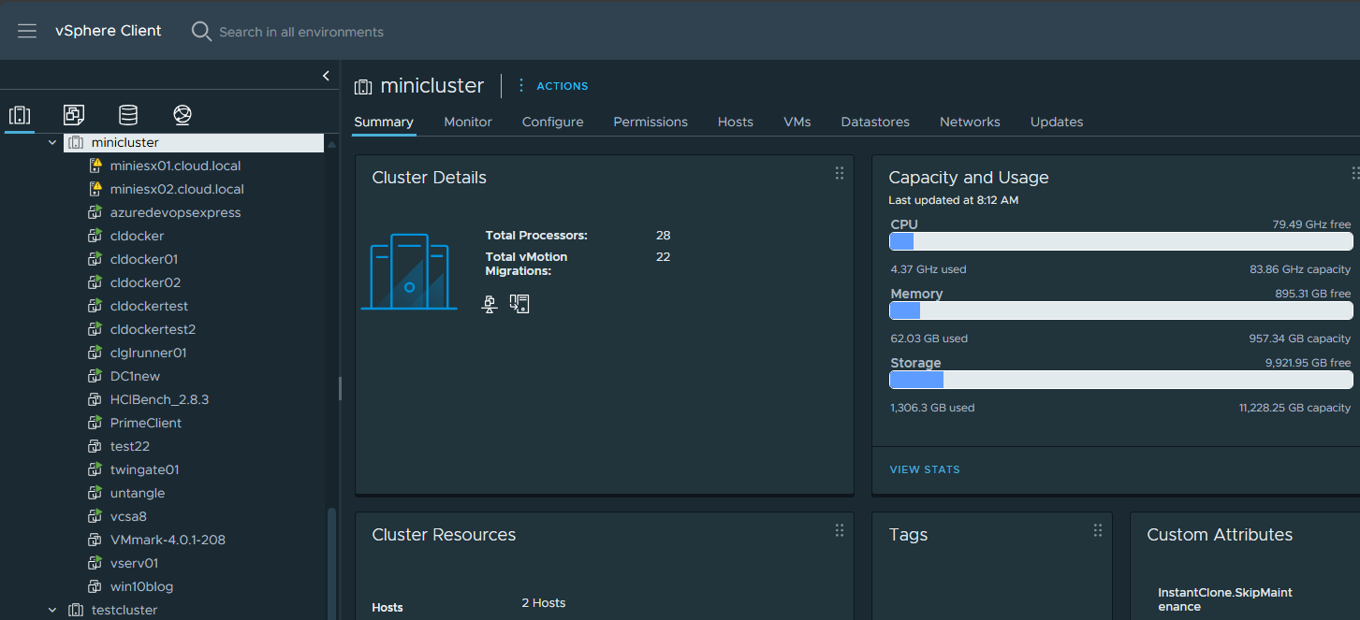Open the hamburger navigation menu

pyautogui.click(x=27, y=31)
